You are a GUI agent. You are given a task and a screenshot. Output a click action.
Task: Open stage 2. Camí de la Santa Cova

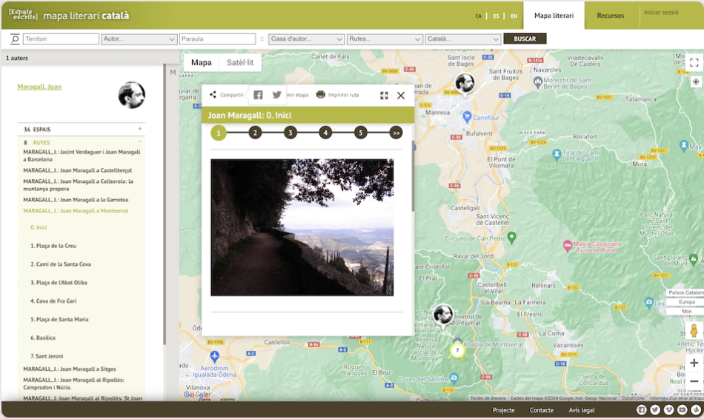(x=61, y=264)
